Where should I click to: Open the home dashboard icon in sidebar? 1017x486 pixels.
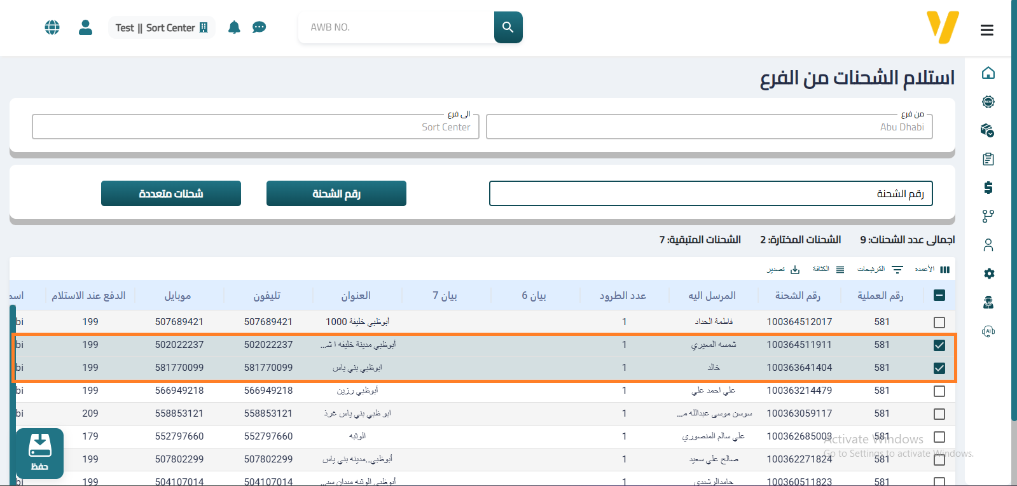[988, 73]
